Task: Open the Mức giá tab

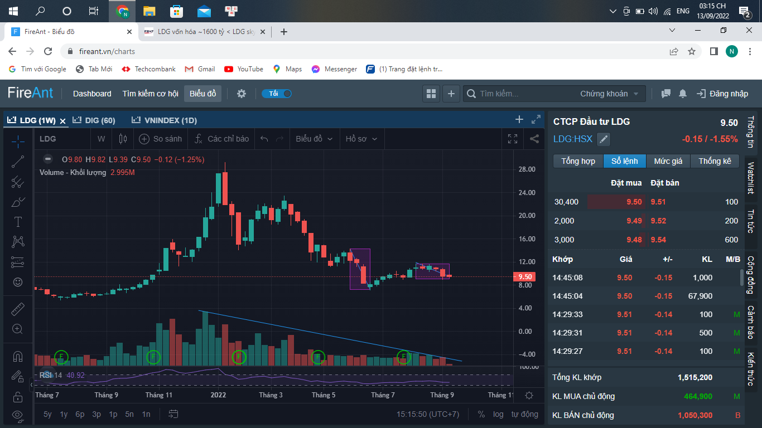Action: click(x=668, y=161)
